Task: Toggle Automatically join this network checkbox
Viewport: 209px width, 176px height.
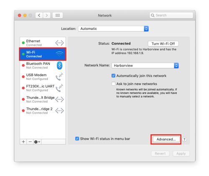Action: coord(113,76)
